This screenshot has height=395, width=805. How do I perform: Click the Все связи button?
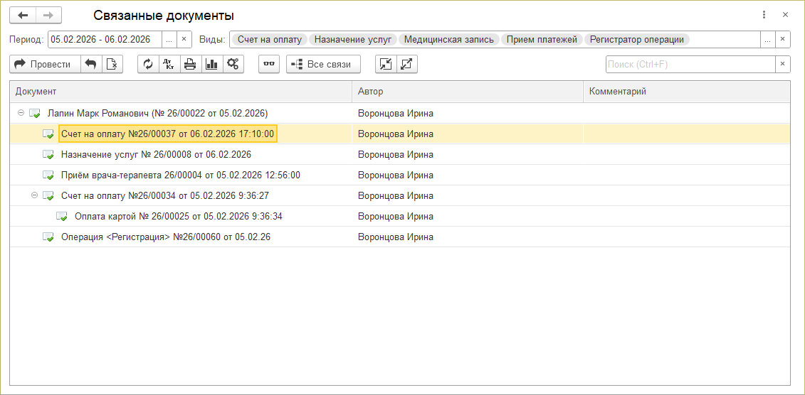pyautogui.click(x=323, y=64)
